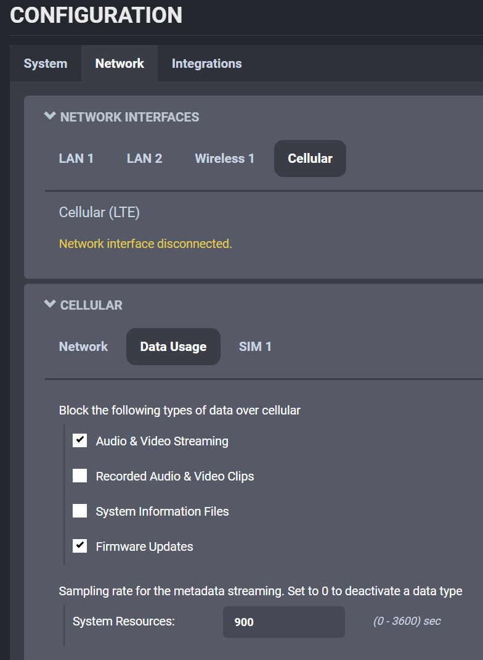Image resolution: width=483 pixels, height=660 pixels.
Task: Collapse the Network Interfaces section chevron
Action: click(50, 116)
